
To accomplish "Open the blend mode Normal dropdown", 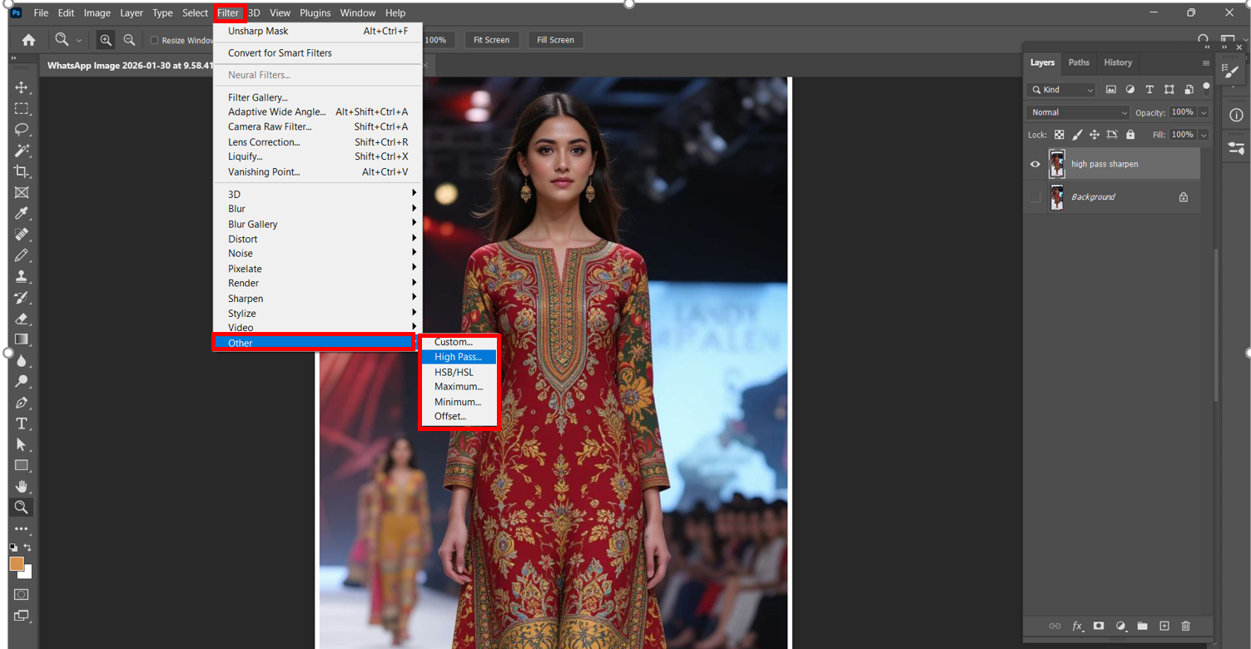I will [1078, 112].
